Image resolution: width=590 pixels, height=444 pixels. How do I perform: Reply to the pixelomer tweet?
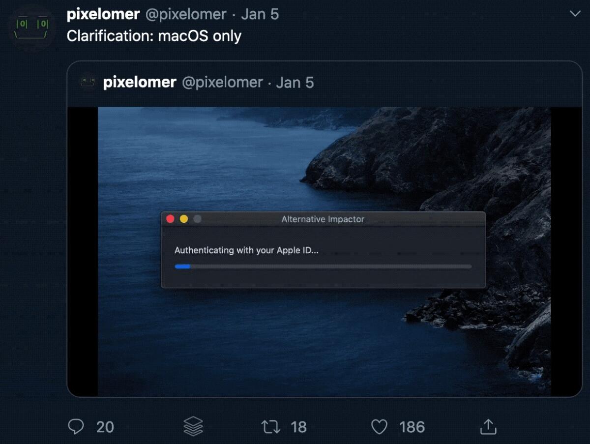pos(76,426)
